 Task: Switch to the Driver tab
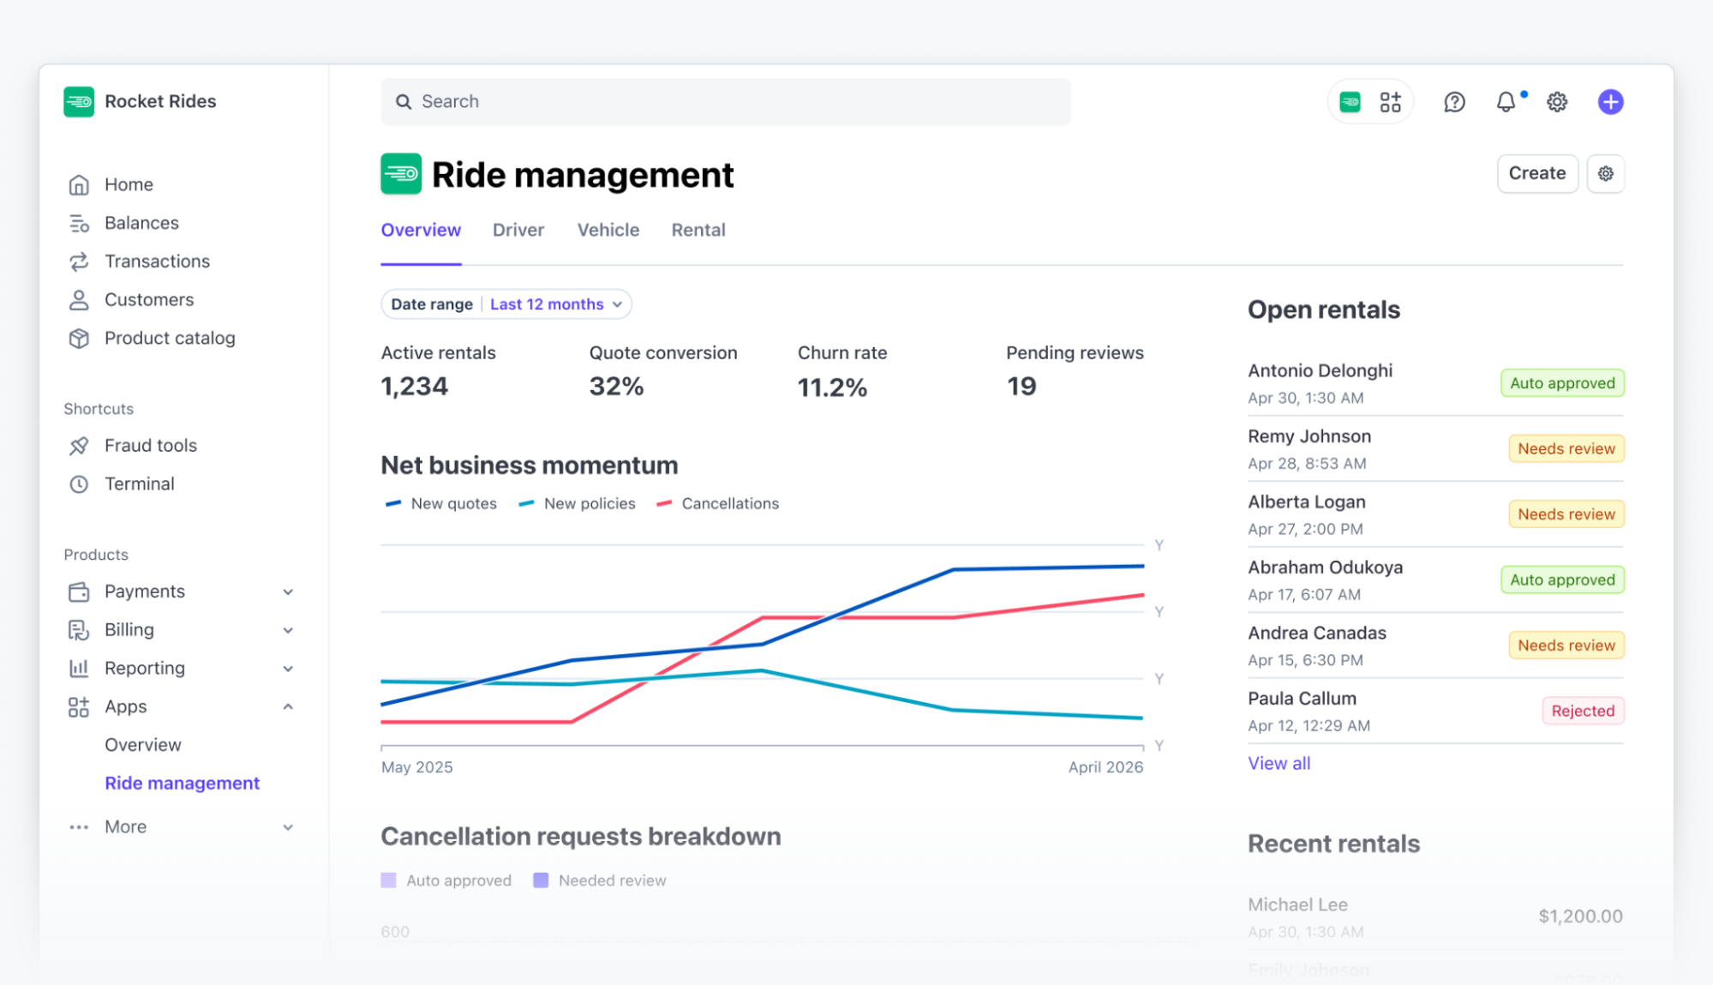pyautogui.click(x=518, y=230)
